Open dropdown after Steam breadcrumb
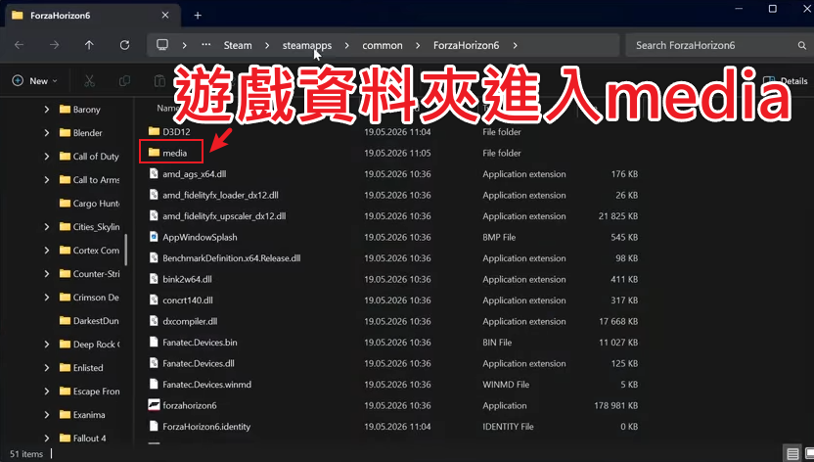The image size is (814, 462). coord(267,46)
